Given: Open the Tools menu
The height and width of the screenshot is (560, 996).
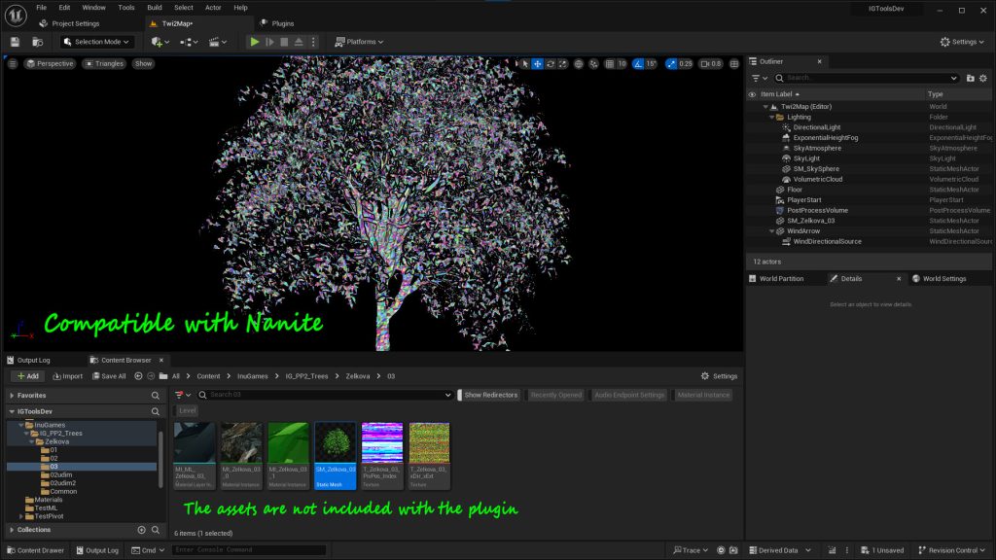Looking at the screenshot, I should 125,8.
